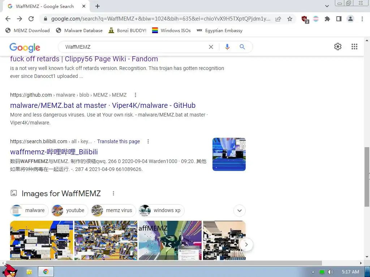Open the pink-blue striped extension icon
Image resolution: width=370 pixels, height=277 pixels.
coord(316,19)
